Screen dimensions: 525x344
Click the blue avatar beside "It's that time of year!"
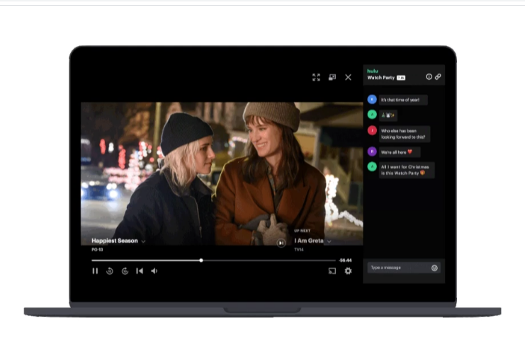pos(372,99)
